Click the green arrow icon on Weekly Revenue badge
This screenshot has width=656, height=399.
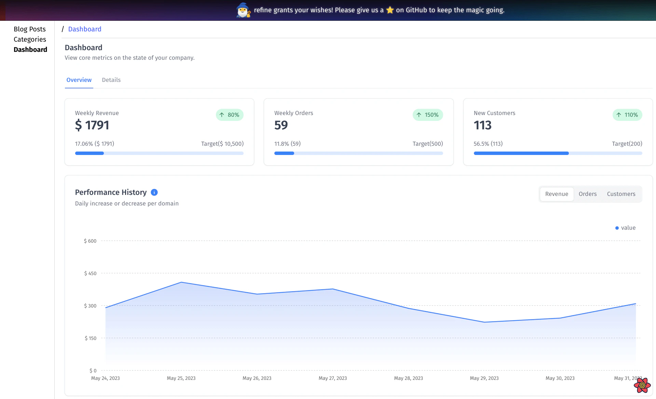pyautogui.click(x=221, y=115)
